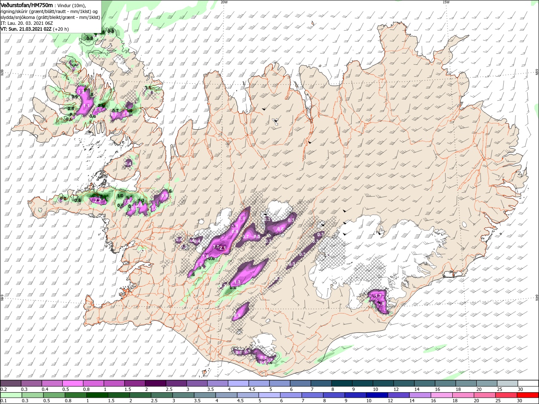Click the '1.7' precipitation value on the map

point(378,296)
